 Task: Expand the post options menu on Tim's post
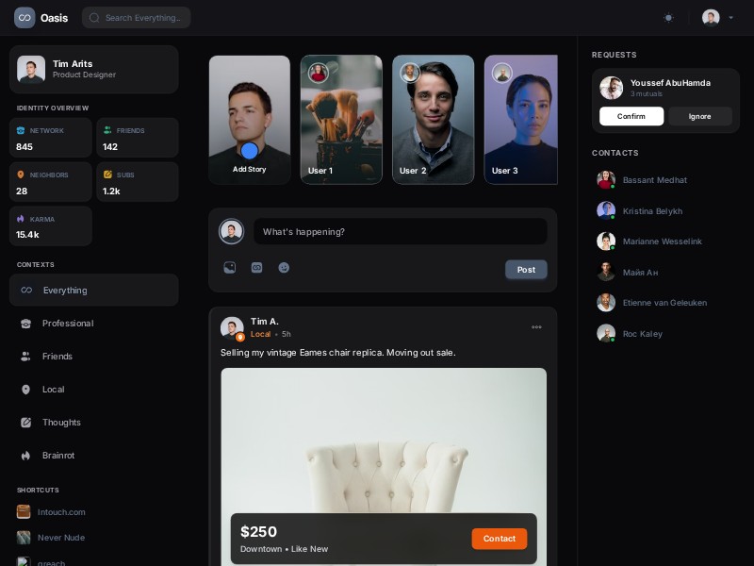536,327
